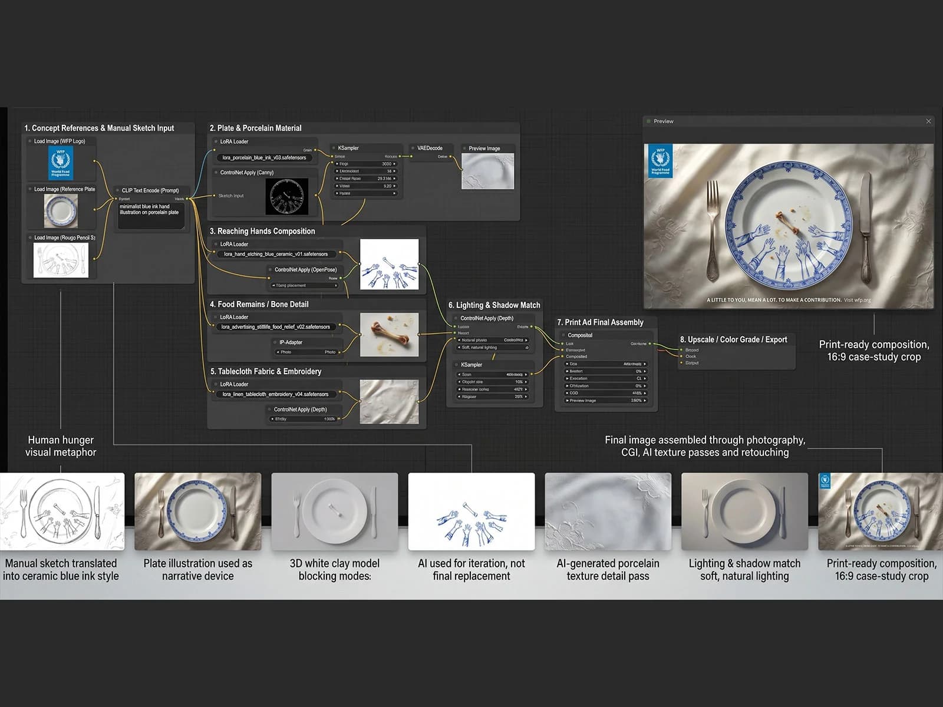Click the 10% size slider in Lighting KSampler
The width and height of the screenshot is (943, 707).
tap(493, 382)
